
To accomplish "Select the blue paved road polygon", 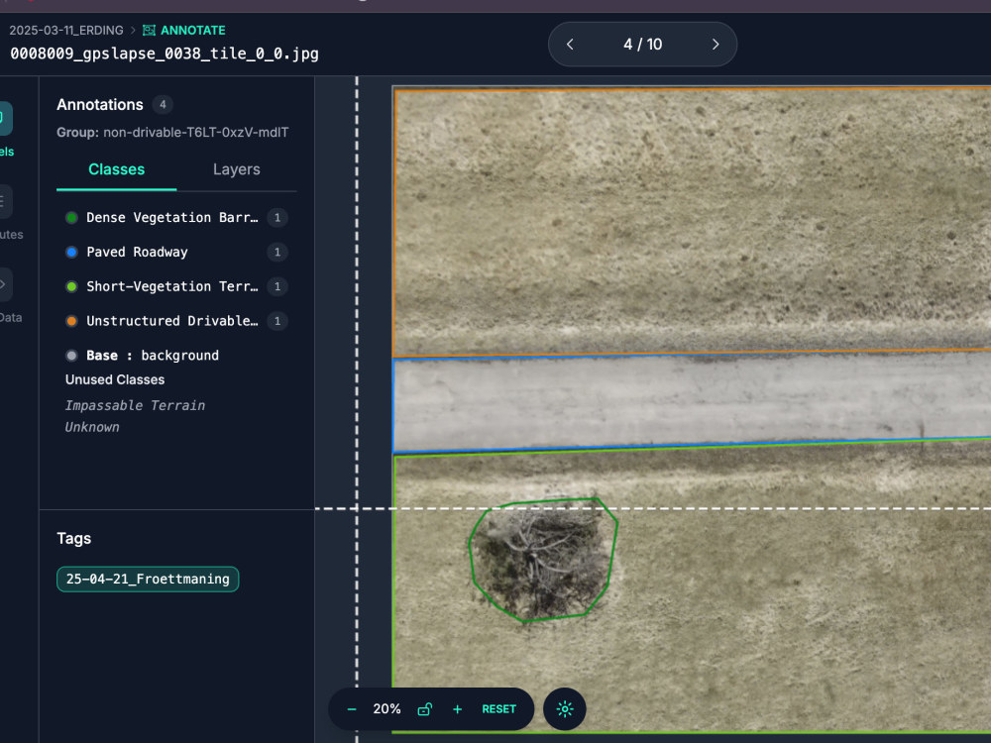I will click(692, 402).
